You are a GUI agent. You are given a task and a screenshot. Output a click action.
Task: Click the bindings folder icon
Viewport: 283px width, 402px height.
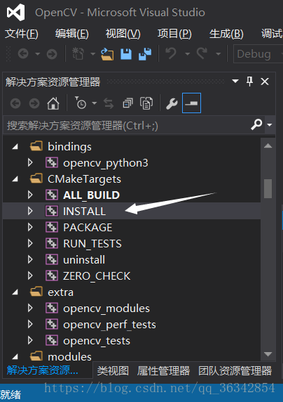(36, 146)
